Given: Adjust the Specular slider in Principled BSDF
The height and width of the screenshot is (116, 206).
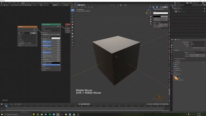Looking at the screenshot, I should 51,42.
